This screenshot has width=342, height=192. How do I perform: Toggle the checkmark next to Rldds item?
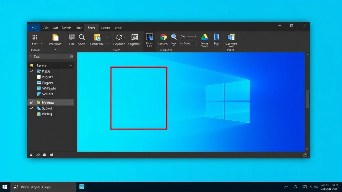tap(32, 71)
